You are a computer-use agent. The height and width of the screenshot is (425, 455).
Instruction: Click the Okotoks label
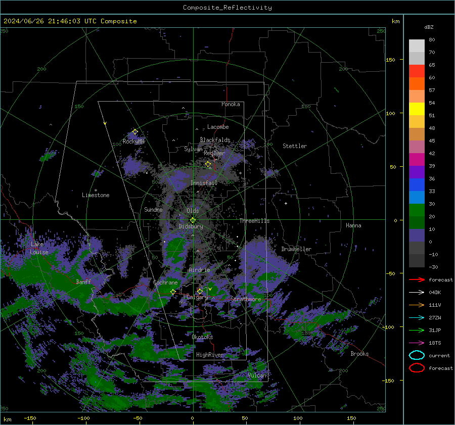202,337
